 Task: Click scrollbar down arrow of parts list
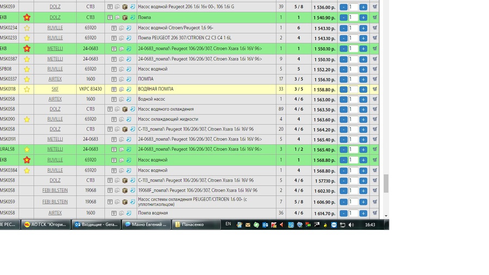click(x=386, y=216)
